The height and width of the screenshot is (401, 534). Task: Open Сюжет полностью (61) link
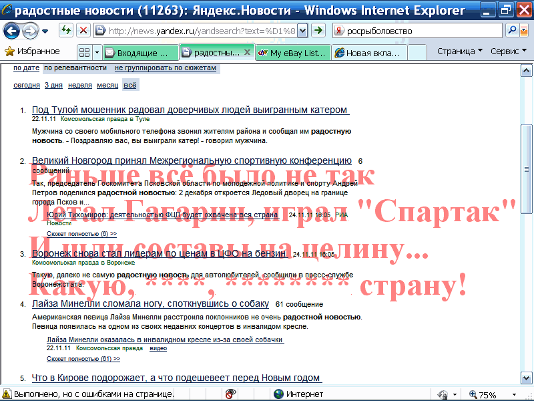coord(83,359)
